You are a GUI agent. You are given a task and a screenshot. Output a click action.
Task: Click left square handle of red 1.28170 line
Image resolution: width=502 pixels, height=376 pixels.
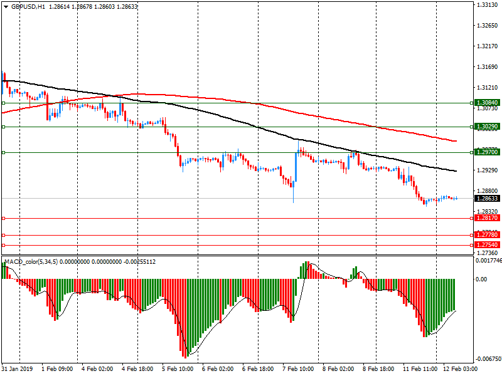[3, 218]
